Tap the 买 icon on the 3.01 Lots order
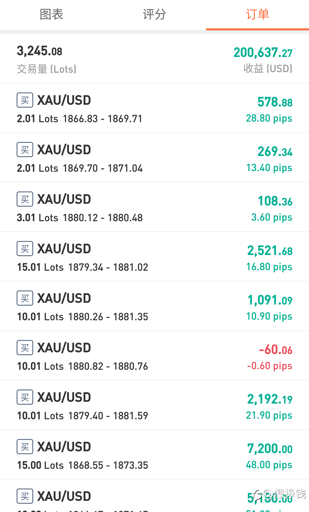The width and height of the screenshot is (309, 512). pos(25,199)
